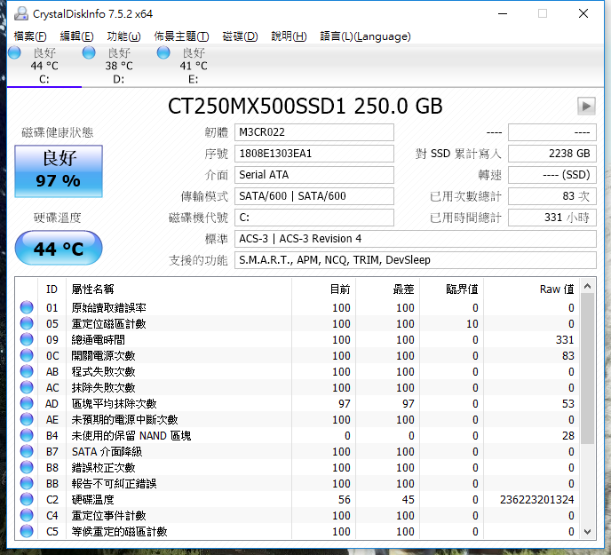
Task: Click status orb of attribute B8 row
Action: point(27,467)
